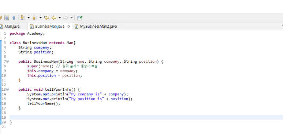
Task: Click line number 21 in gutter
Action: [4, 127]
